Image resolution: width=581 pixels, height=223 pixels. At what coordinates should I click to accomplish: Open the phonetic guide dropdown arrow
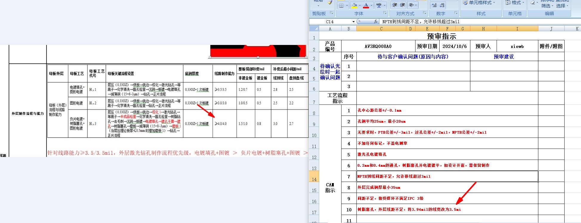[x=384, y=5]
